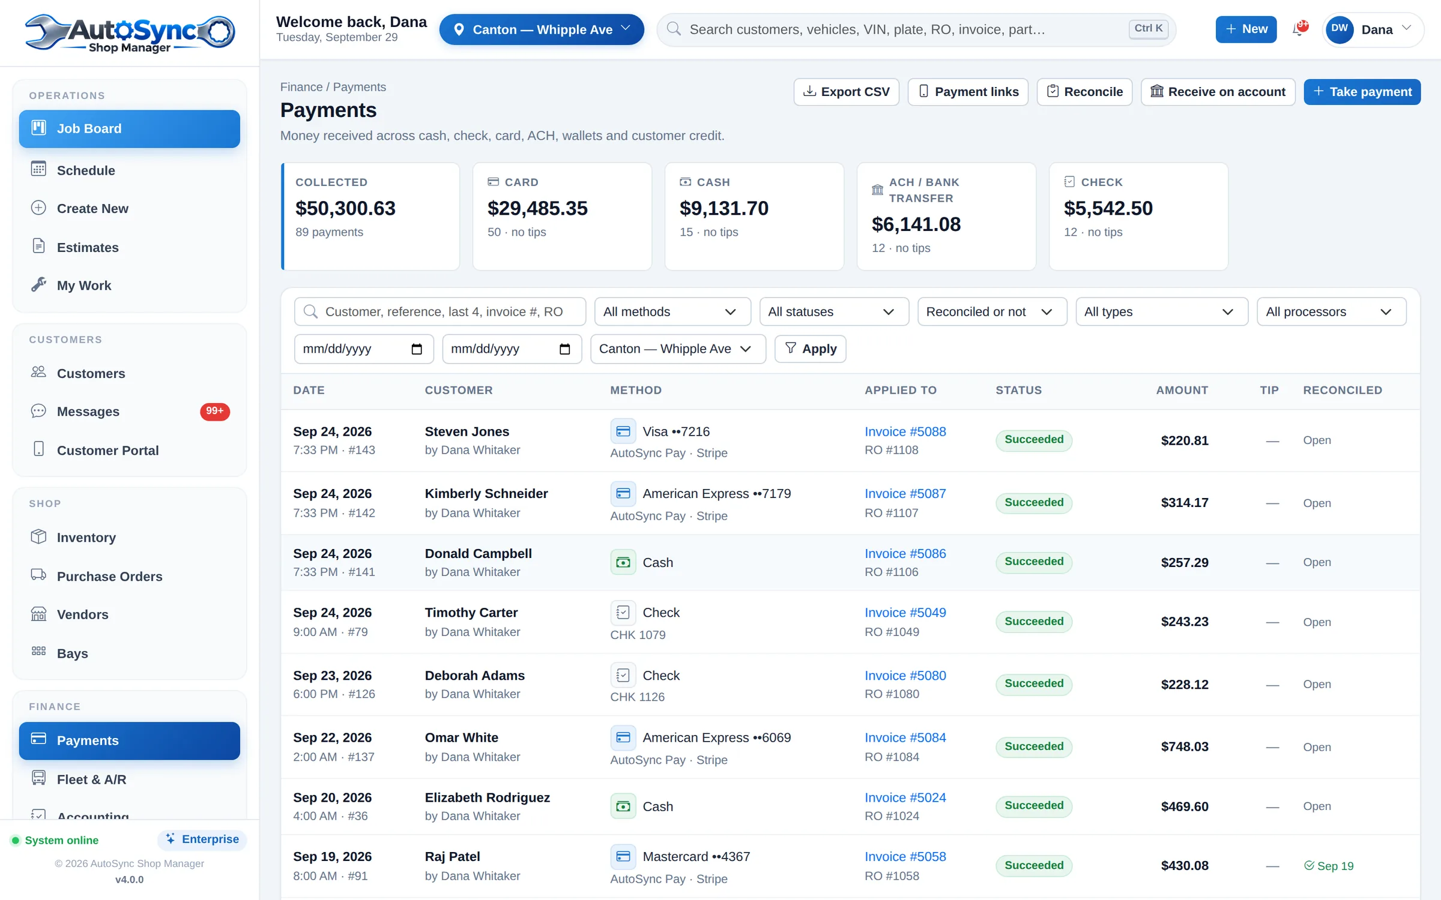Apply the payment filters

[x=810, y=349]
